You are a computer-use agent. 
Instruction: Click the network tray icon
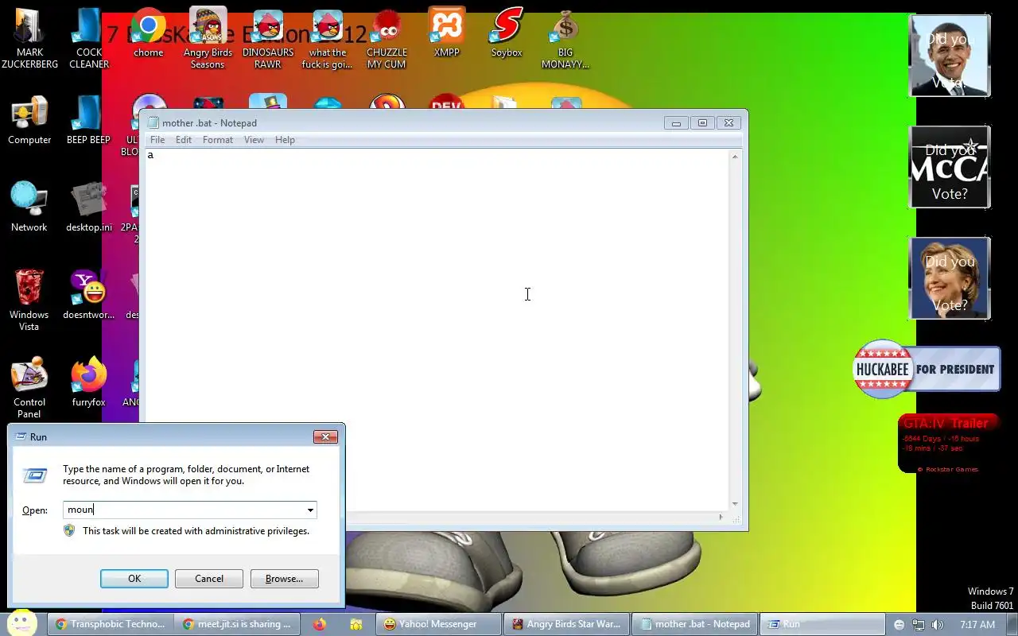tap(919, 625)
